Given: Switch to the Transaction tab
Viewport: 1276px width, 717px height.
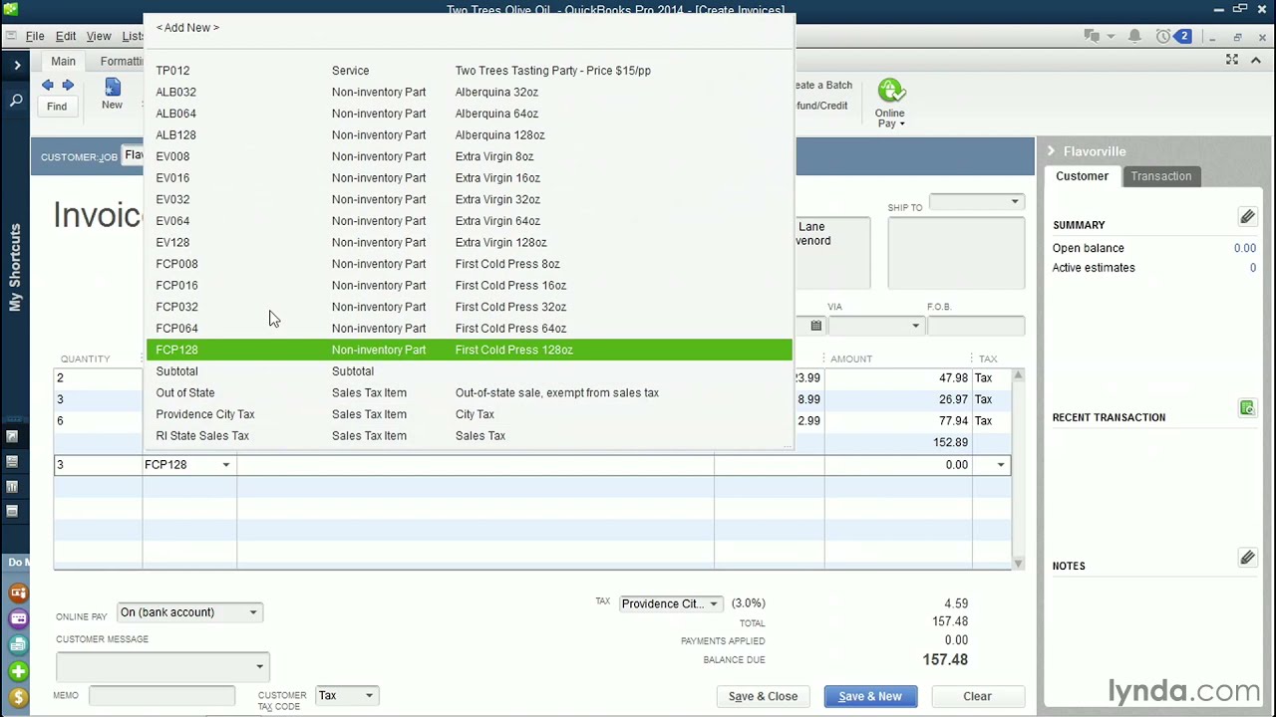Looking at the screenshot, I should point(1160,176).
